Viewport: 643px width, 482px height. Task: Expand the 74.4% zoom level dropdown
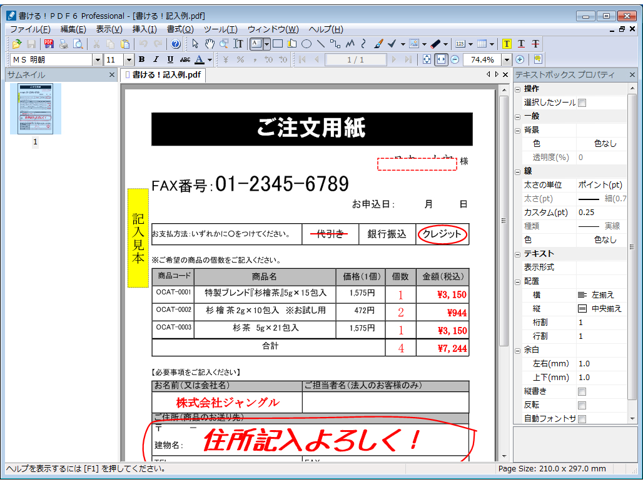click(x=508, y=60)
